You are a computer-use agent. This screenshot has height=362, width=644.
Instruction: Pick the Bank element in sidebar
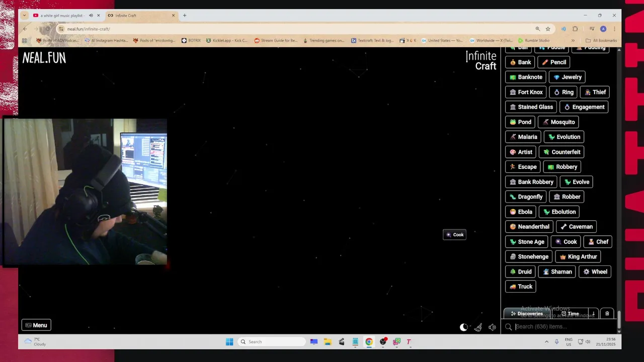520,62
